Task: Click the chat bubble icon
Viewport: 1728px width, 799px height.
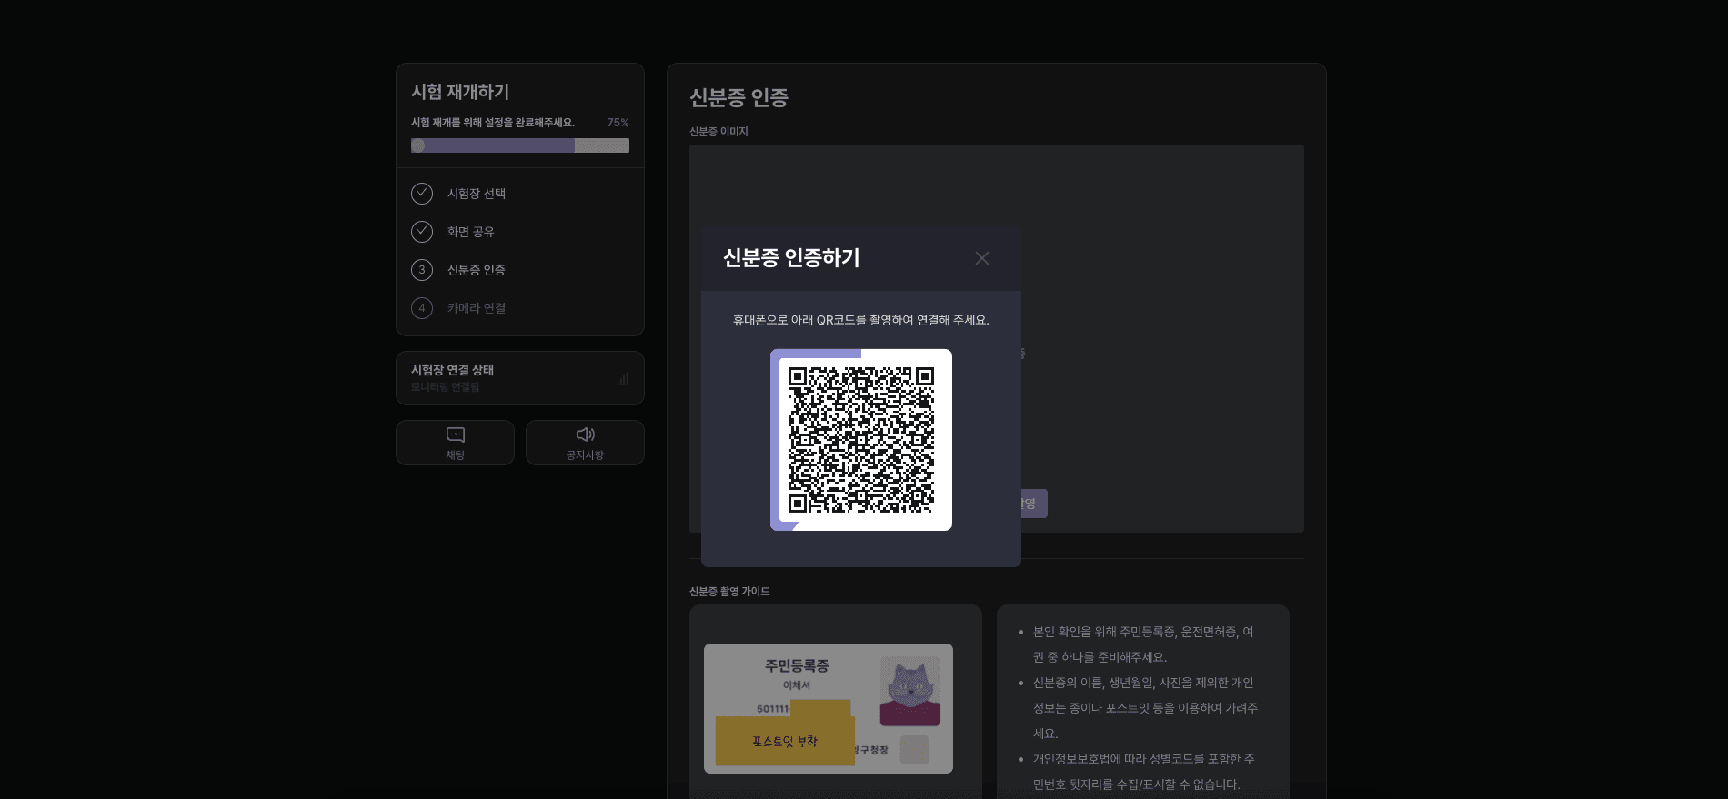Action: click(x=456, y=434)
